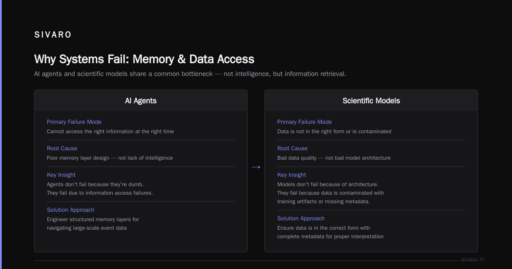Click the main title Why Systems Fail
This screenshot has height=269, width=512.
144,59
